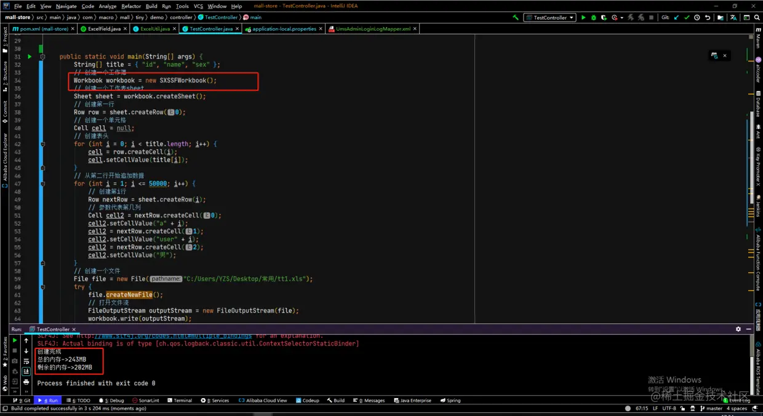The height and width of the screenshot is (416, 763).
Task: Run TestController with the green play button
Action: [583, 17]
